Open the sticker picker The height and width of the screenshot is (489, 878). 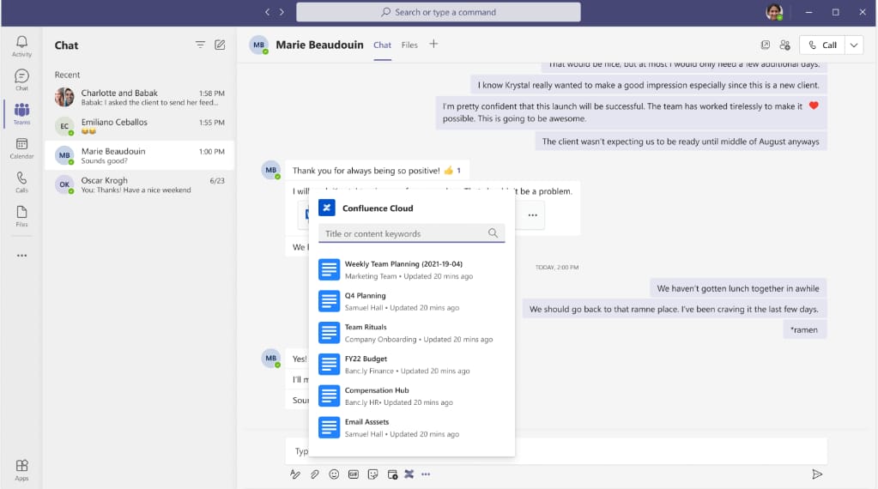(373, 474)
